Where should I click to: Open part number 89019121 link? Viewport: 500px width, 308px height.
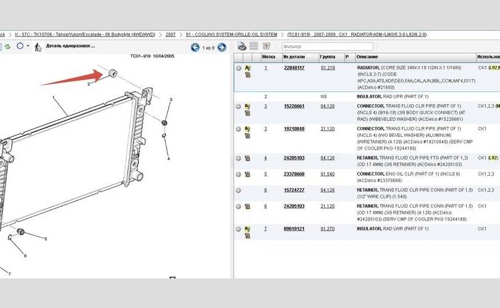click(294, 229)
